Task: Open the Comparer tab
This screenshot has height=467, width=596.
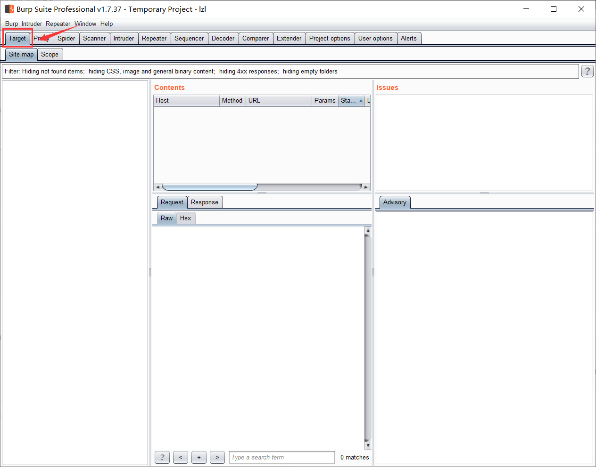Action: [256, 39]
